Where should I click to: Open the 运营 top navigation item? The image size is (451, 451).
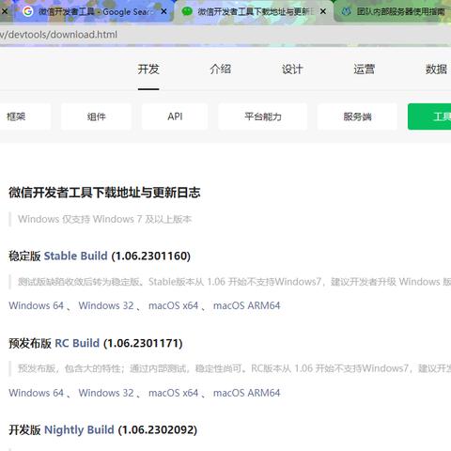coord(365,69)
